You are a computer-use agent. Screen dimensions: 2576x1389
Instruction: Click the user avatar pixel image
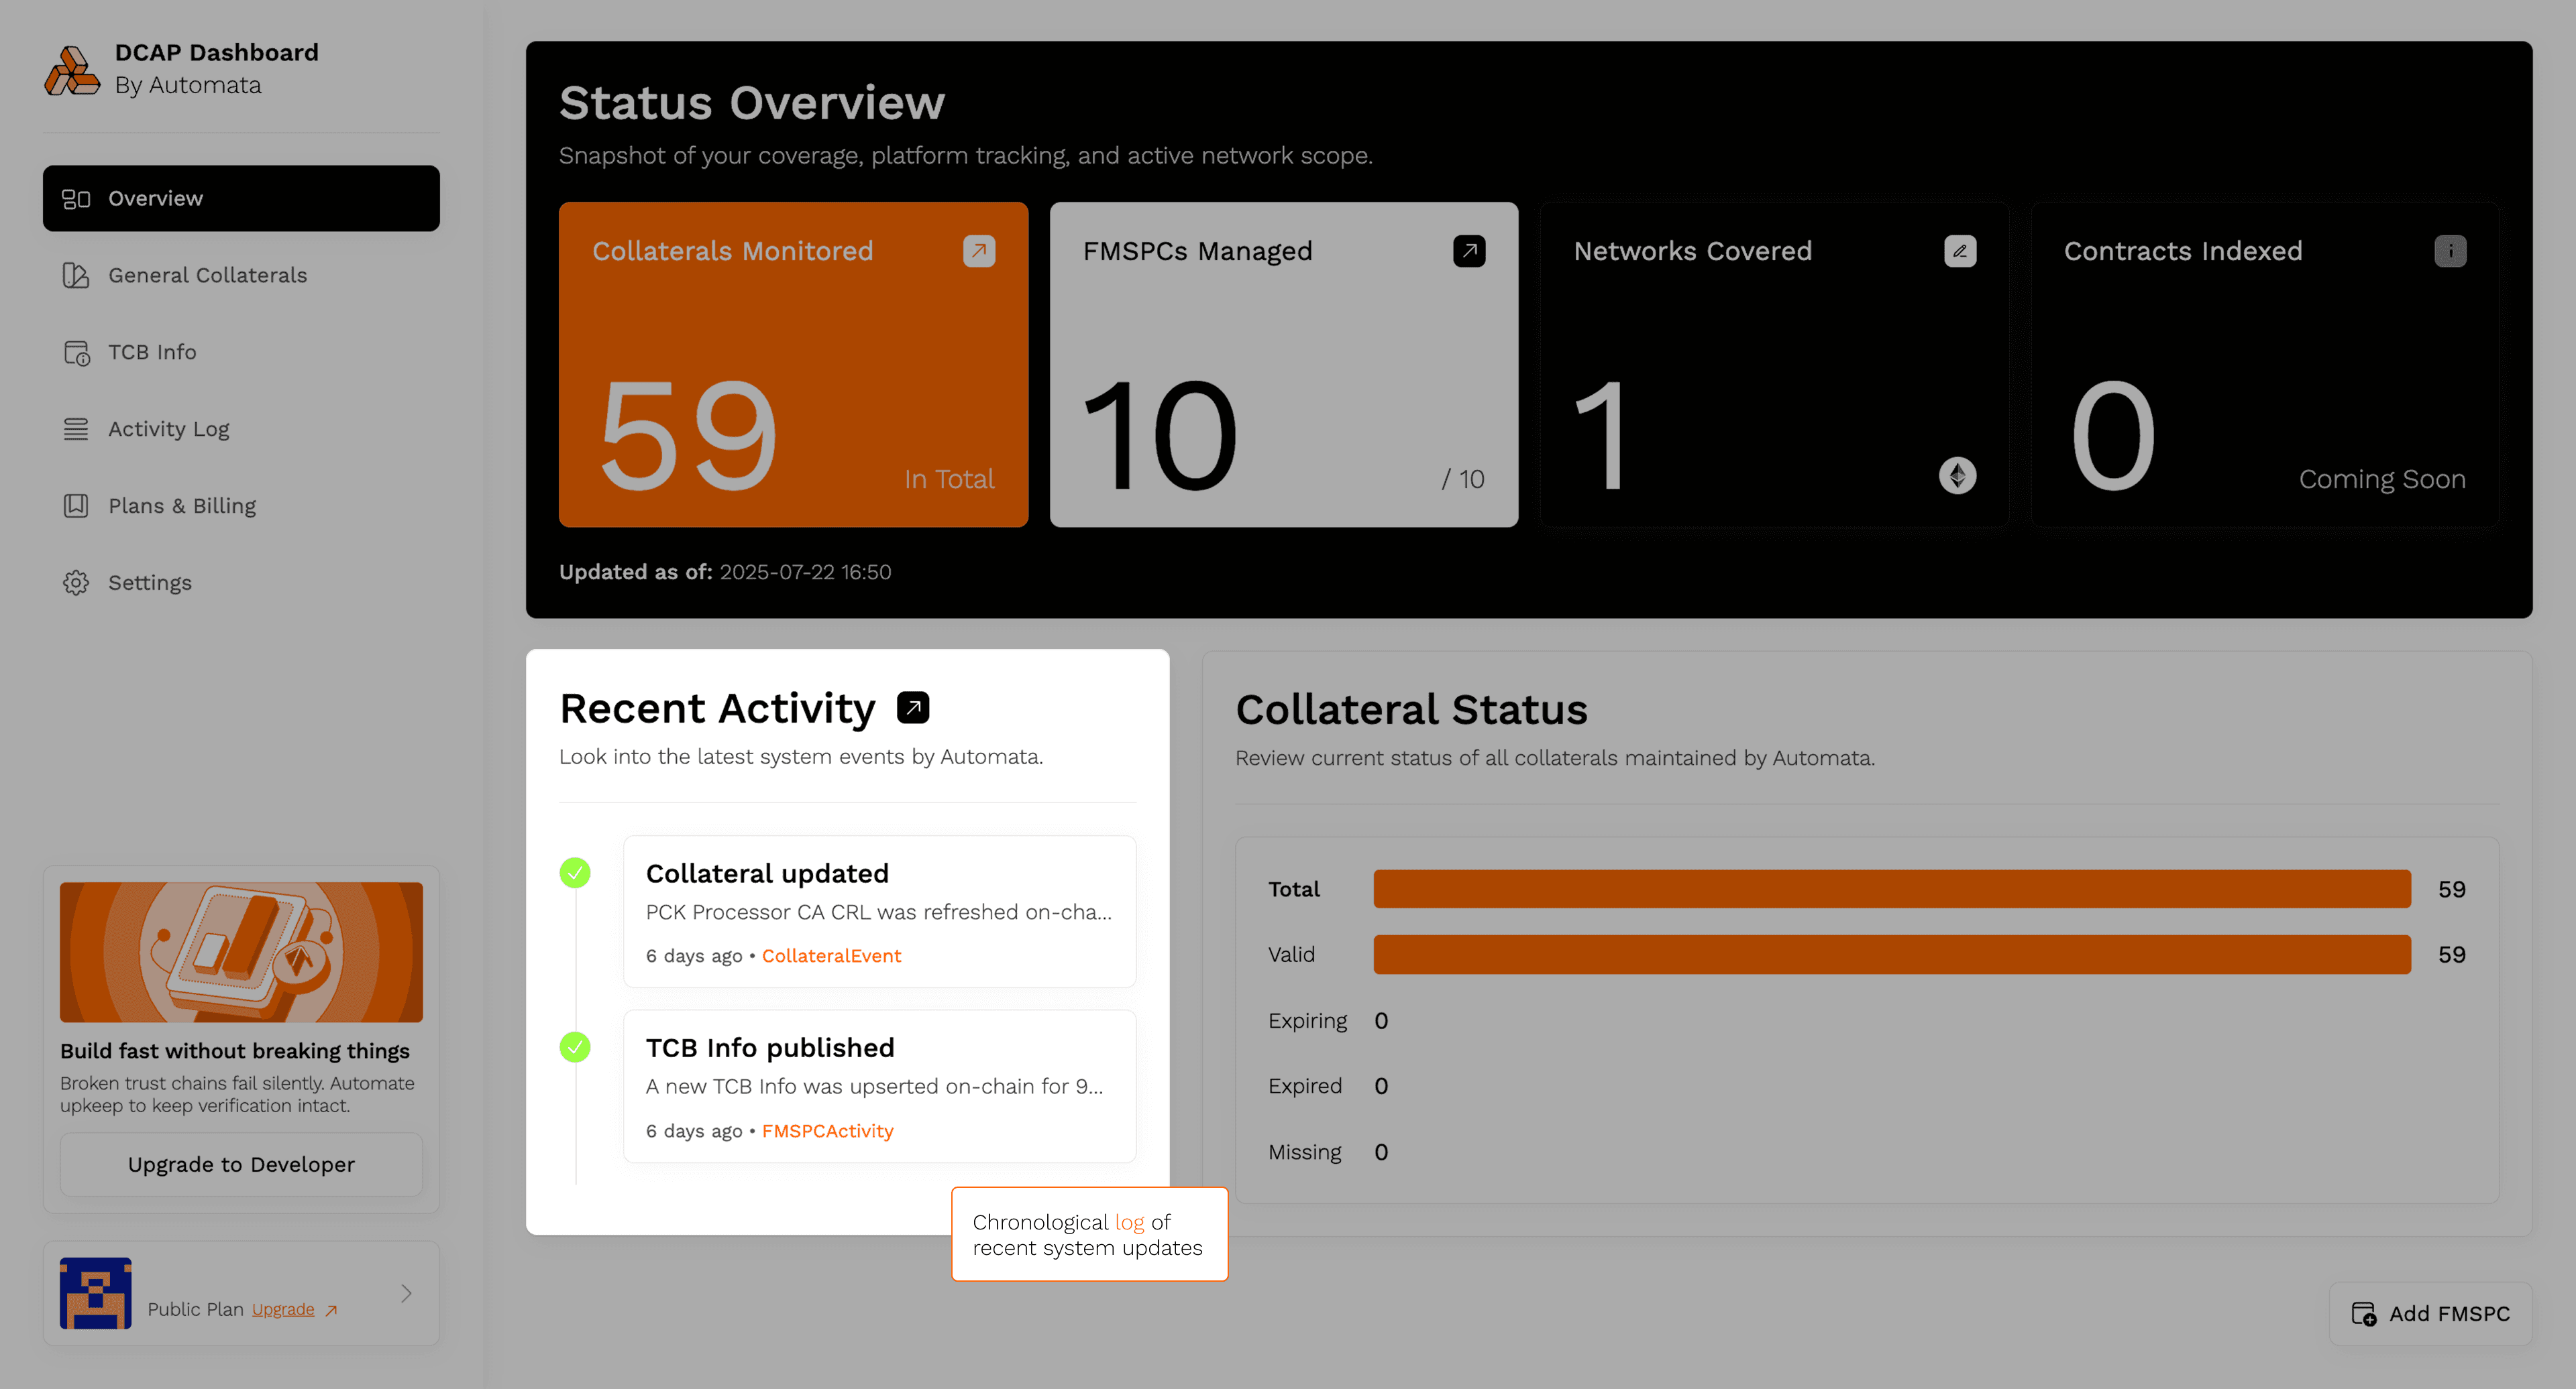95,1293
